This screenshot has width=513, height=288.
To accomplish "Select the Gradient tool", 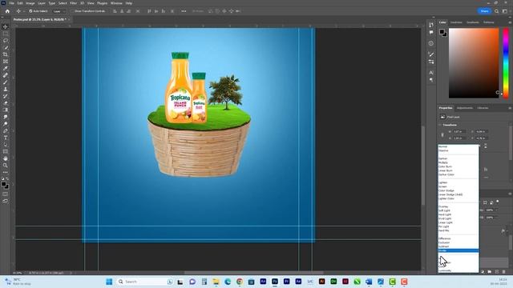I will coord(6,110).
